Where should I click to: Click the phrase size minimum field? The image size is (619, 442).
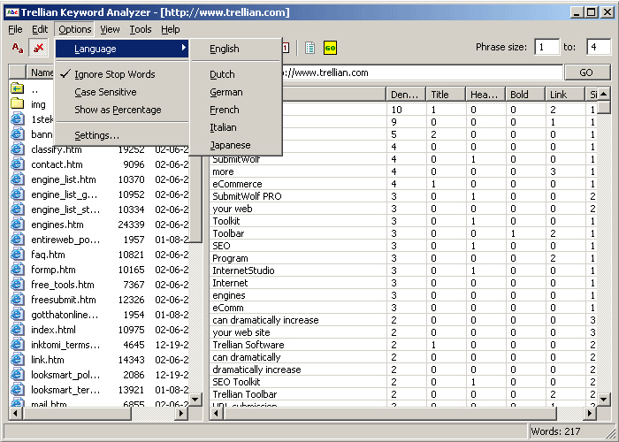pyautogui.click(x=546, y=48)
